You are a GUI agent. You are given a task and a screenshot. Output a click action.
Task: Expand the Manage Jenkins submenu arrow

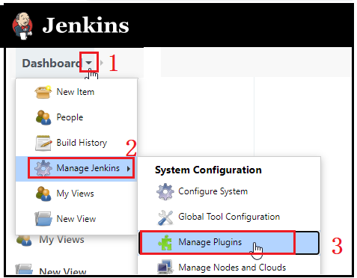[129, 169]
